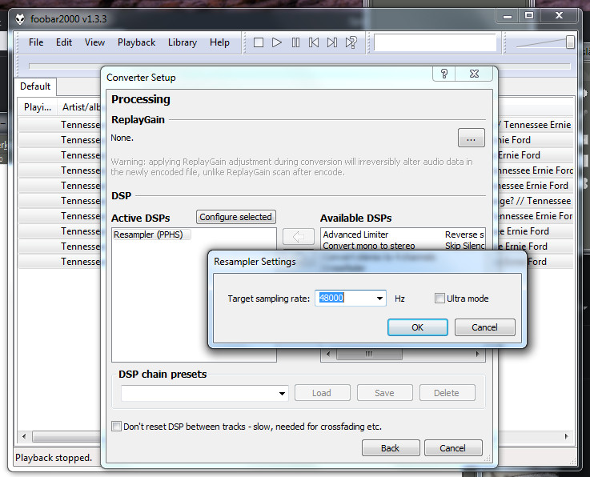Open the File menu
This screenshot has height=477, width=590.
[36, 42]
